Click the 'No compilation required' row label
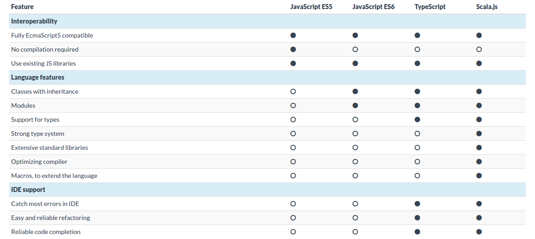The image size is (535, 239). (x=45, y=49)
